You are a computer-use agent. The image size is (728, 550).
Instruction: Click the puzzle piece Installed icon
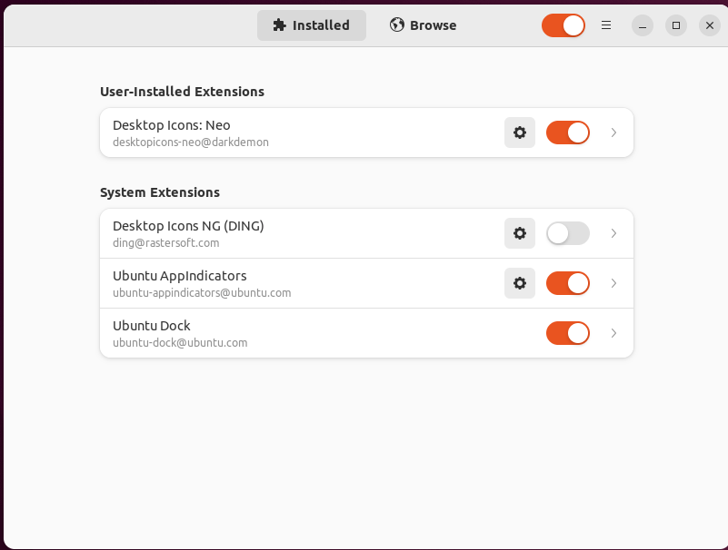(x=279, y=25)
